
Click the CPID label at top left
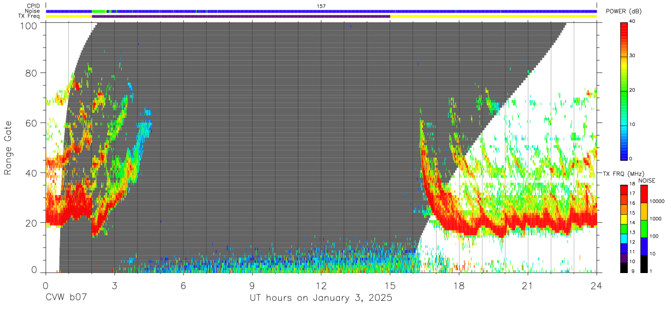(x=33, y=6)
